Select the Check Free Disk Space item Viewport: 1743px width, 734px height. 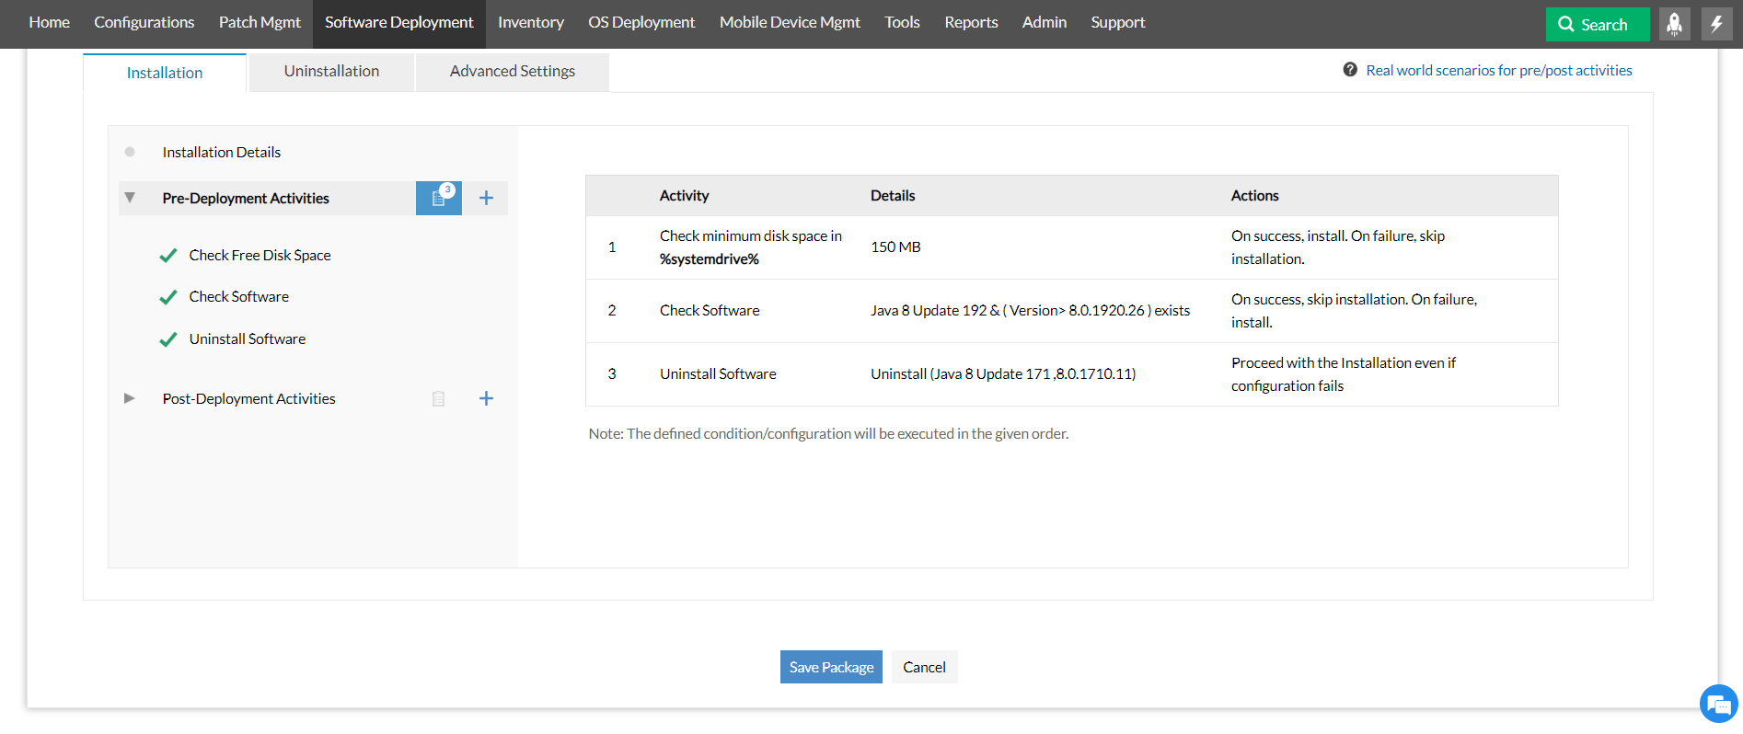[260, 256]
